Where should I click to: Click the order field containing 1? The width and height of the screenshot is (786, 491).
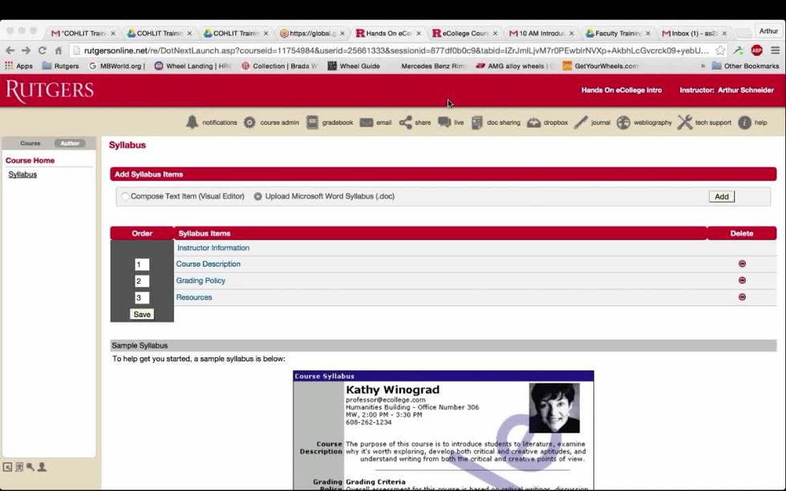click(x=142, y=264)
